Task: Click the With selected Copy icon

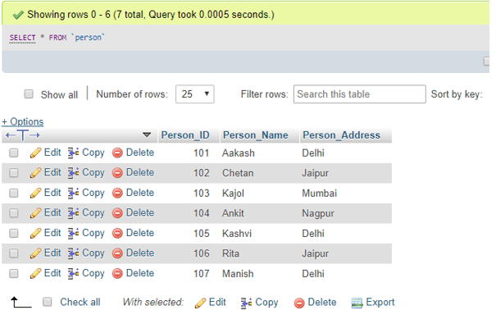Action: click(246, 303)
